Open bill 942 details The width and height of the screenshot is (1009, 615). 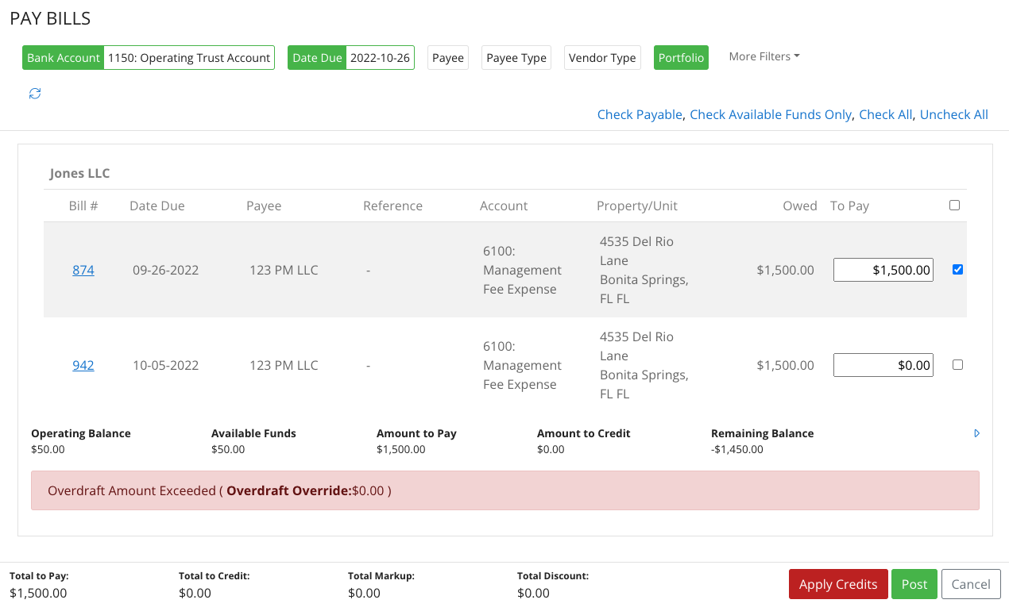(x=83, y=364)
